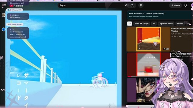Image resolution: width=193 pixels, height=108 pixels.
Task: Click the 4:19 duration badge
Action: tap(166, 49)
